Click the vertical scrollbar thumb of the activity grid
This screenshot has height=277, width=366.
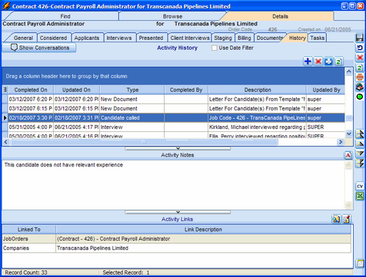pos(349,118)
